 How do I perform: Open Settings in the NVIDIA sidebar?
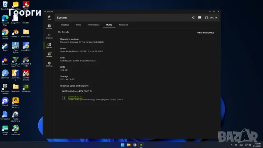(49, 64)
